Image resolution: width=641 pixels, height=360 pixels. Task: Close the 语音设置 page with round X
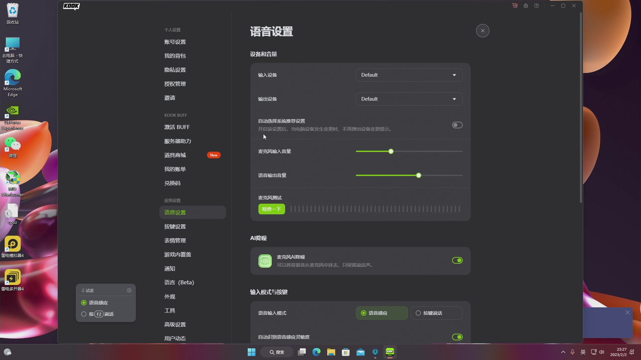coord(482,31)
